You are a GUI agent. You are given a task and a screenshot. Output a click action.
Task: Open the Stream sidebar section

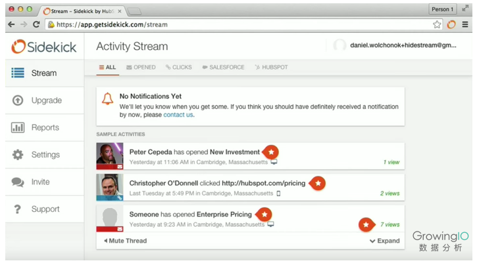45,73
